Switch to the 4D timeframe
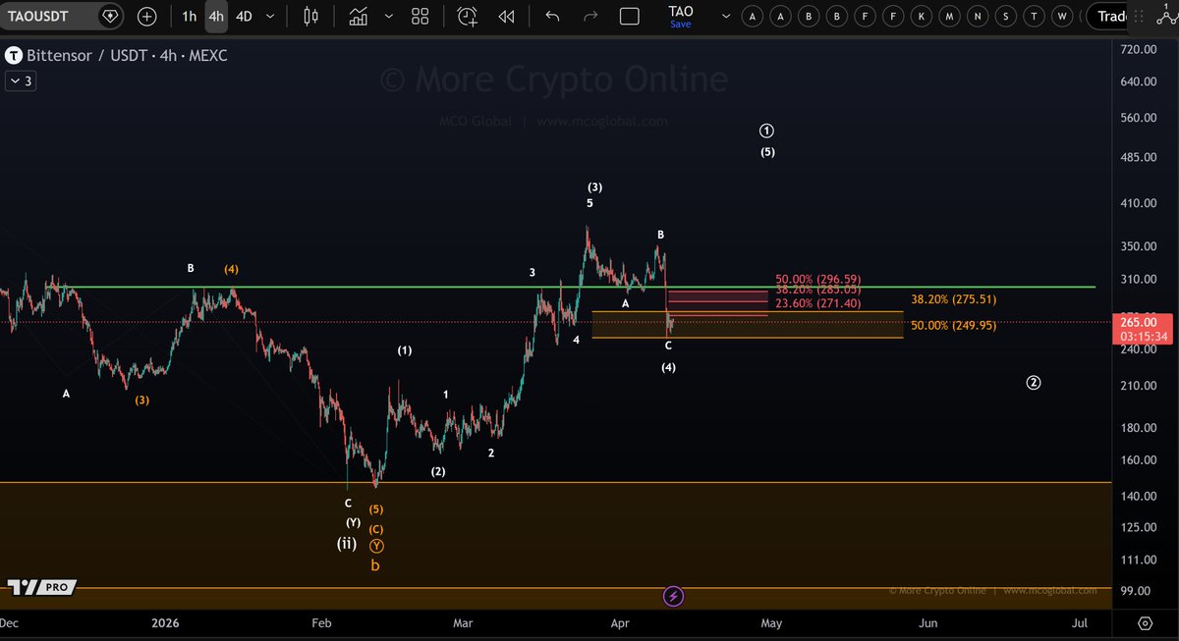Viewport: 1179px width, 641px height. [244, 17]
